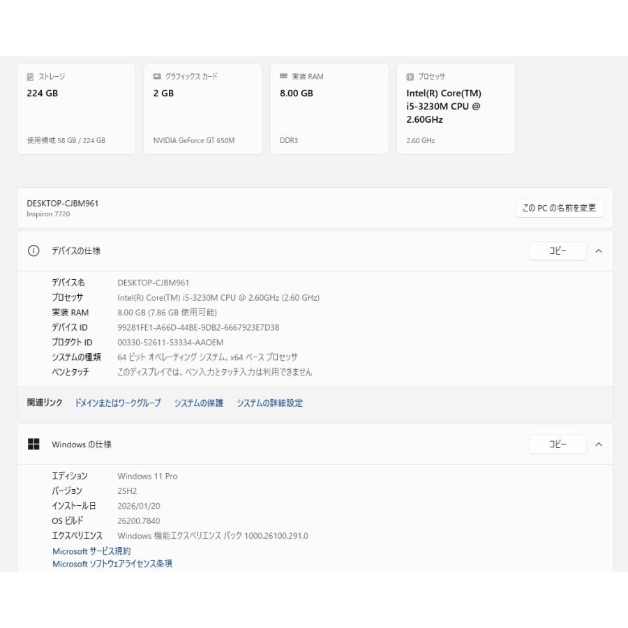628x628 pixels.
Task: Select product ID 00330-52611-53334-AAOEM
Action: 171,343
